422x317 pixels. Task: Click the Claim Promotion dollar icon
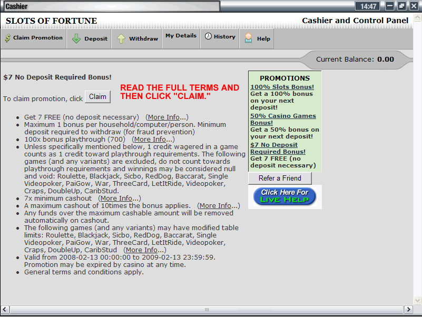pos(7,38)
